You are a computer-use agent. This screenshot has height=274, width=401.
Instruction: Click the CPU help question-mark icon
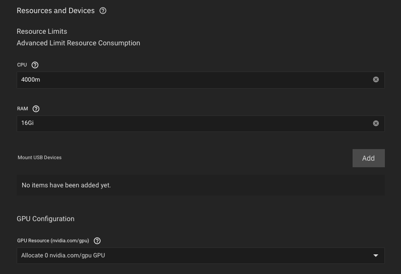[35, 65]
